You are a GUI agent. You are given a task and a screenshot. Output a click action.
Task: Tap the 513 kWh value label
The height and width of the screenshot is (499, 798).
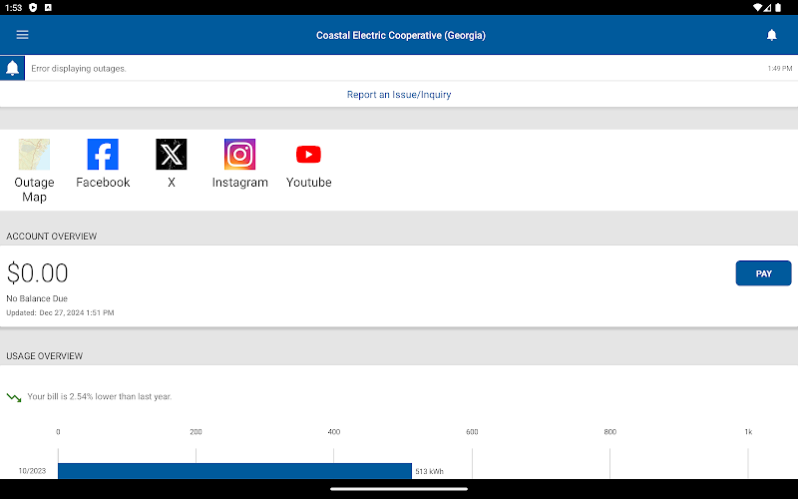[x=429, y=471]
